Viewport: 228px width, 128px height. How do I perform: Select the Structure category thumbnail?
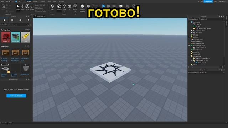(x=16, y=37)
